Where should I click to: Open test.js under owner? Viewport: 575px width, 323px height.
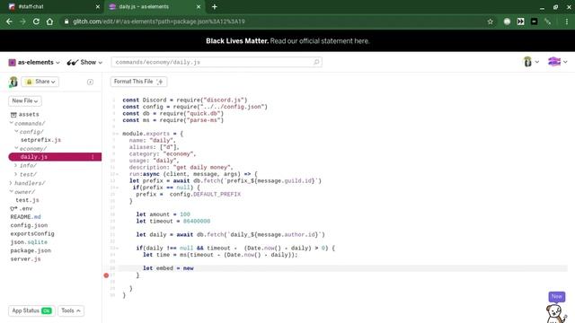[x=27, y=200]
